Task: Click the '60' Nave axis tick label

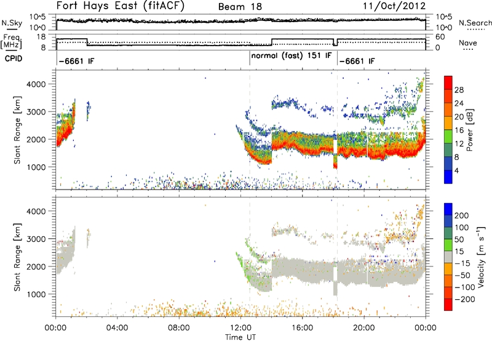Action: (x=440, y=37)
